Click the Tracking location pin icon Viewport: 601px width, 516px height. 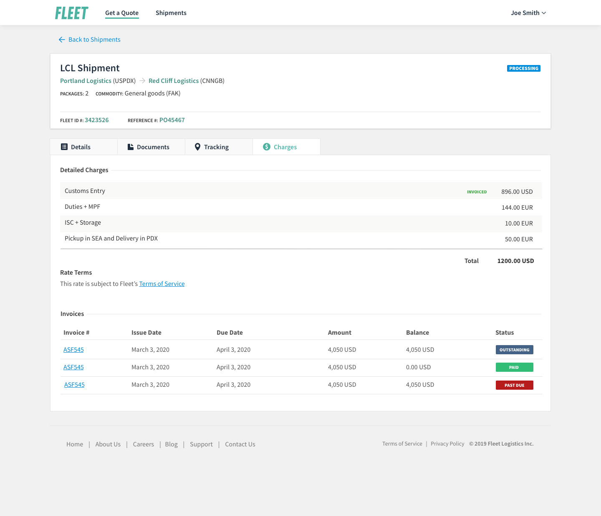[x=198, y=147]
